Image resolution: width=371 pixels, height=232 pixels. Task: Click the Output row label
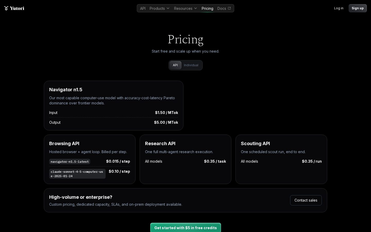click(55, 122)
